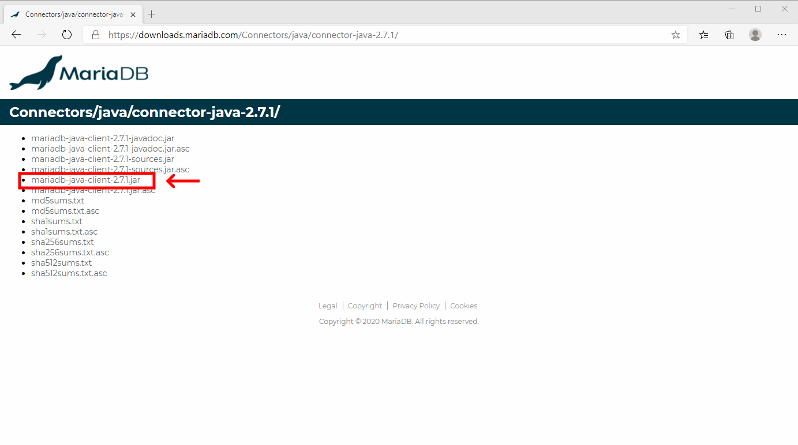Screen dimensions: 798x445
Task: Open sha512sums.txt
Action: (61, 263)
